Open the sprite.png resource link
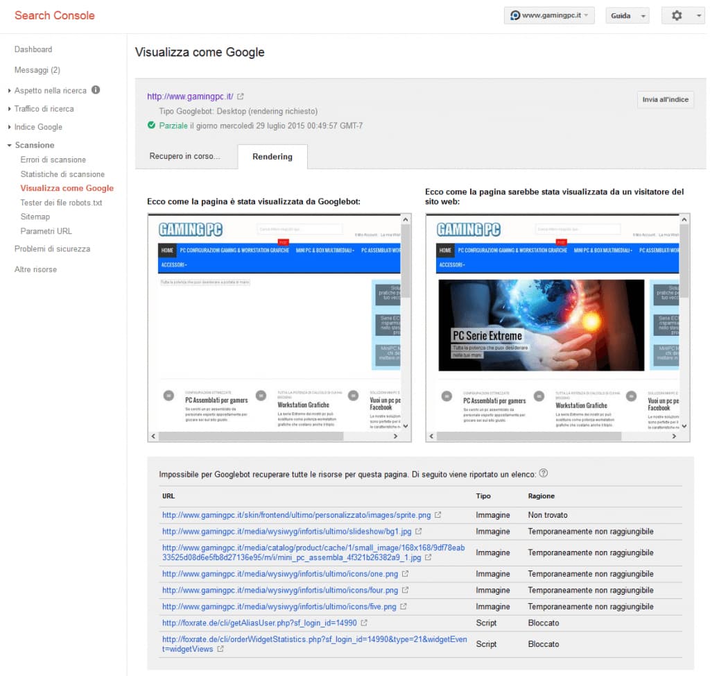710x676 pixels. (297, 515)
